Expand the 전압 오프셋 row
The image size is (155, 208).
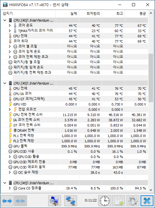point(10,110)
